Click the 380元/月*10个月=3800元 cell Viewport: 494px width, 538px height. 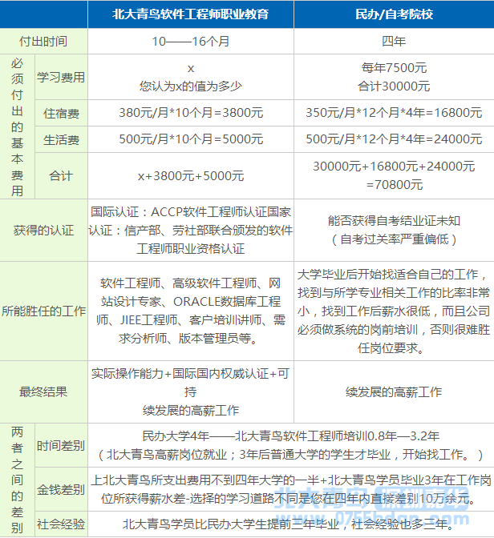point(190,113)
